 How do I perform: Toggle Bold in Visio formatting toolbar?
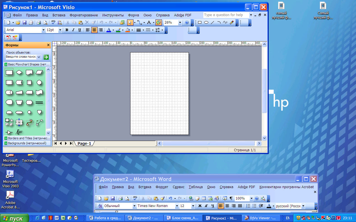coord(67,30)
